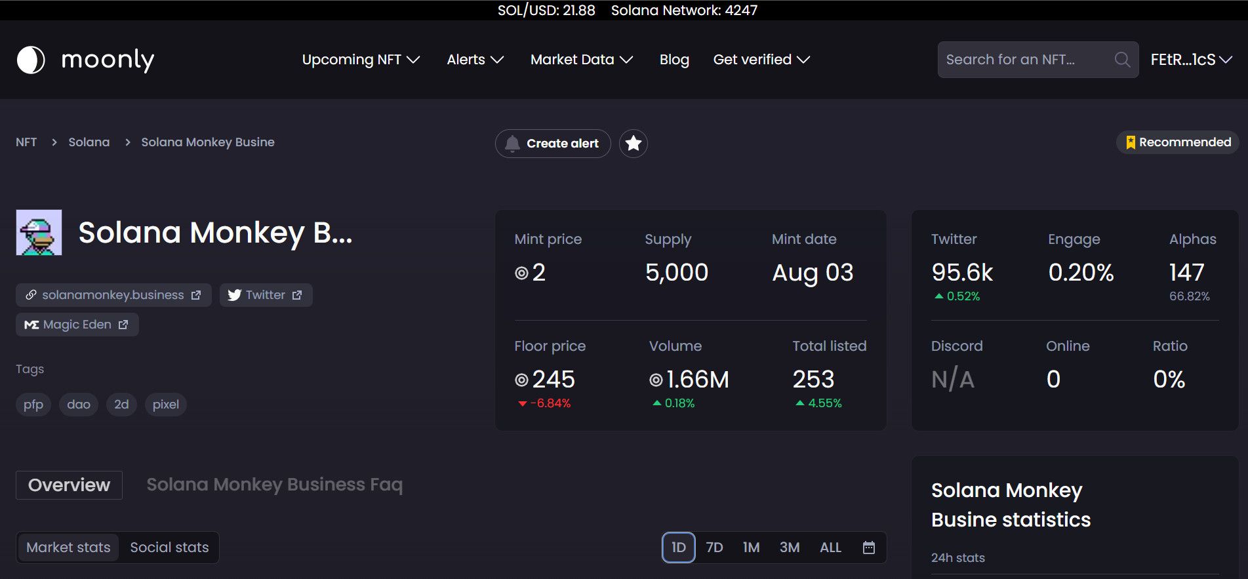The image size is (1248, 579).
Task: Open the solanamonkey.business website link
Action: [113, 295]
